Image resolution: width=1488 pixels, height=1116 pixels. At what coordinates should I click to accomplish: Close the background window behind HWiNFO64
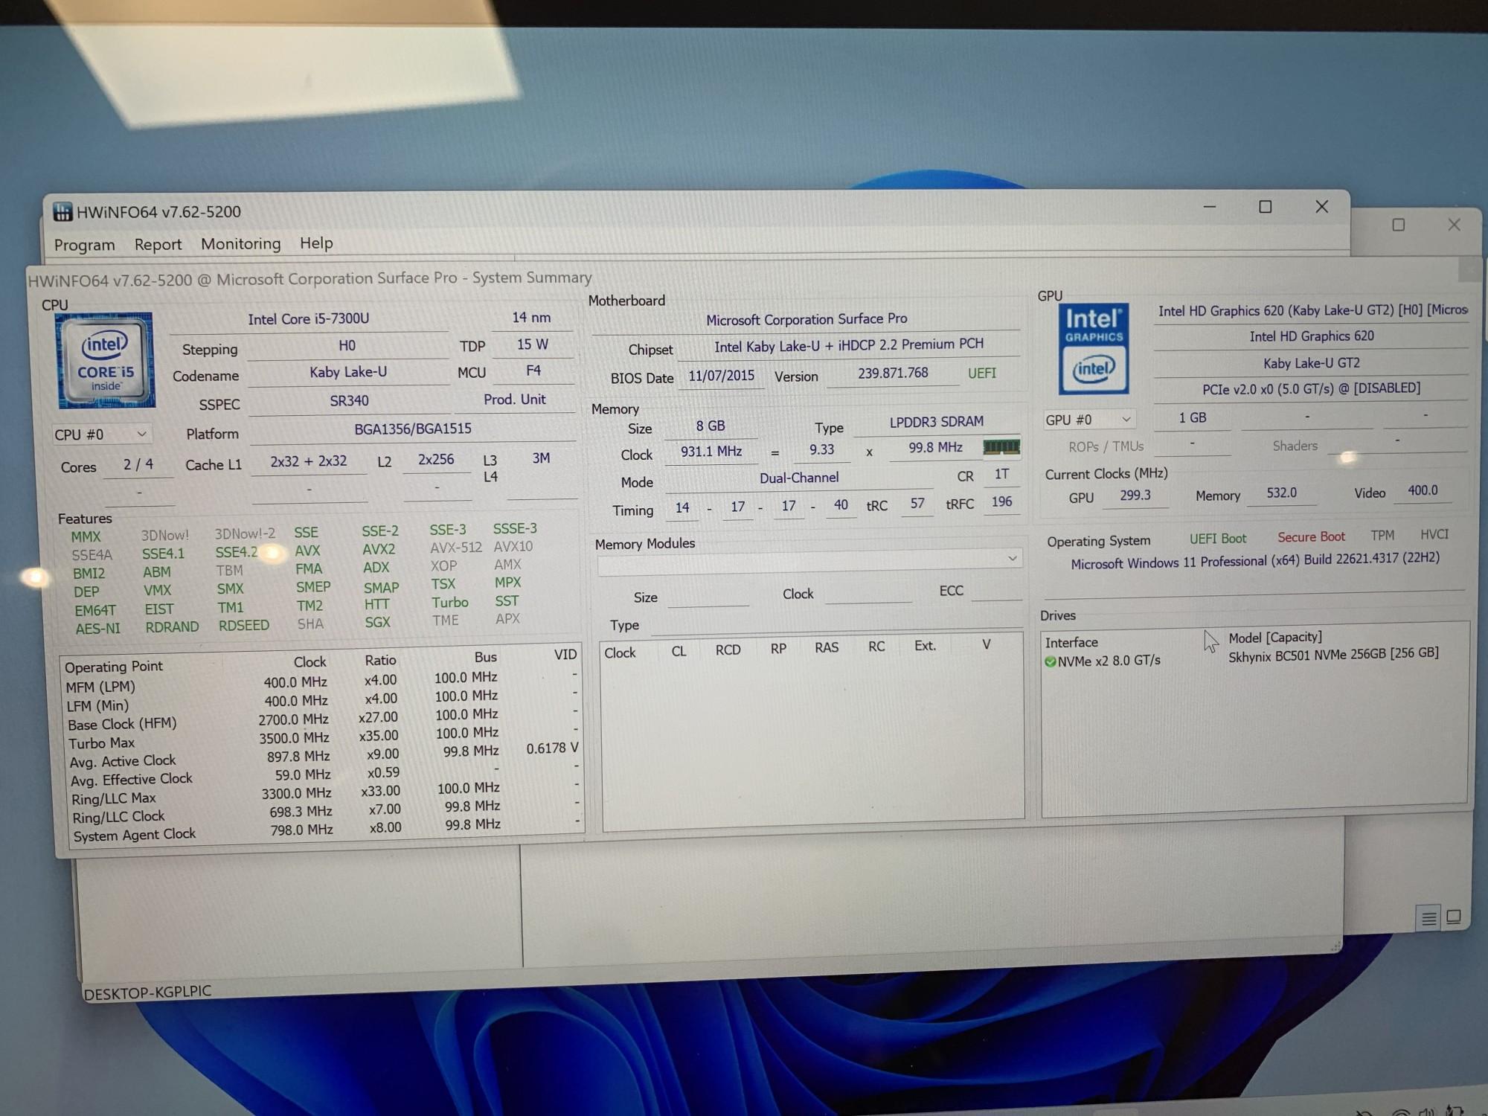click(1454, 225)
